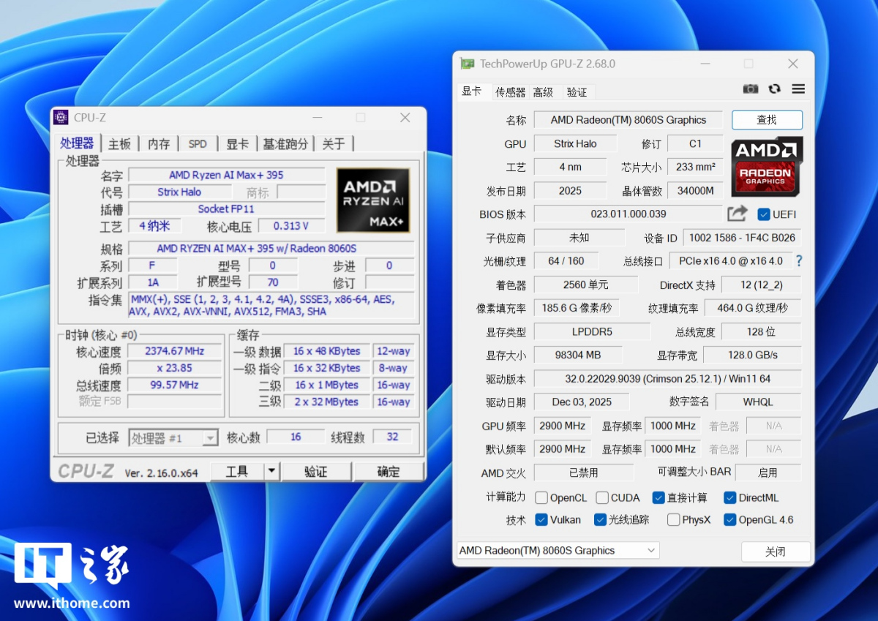Click the AMD Radeon Graphics logo

pyautogui.click(x=767, y=166)
